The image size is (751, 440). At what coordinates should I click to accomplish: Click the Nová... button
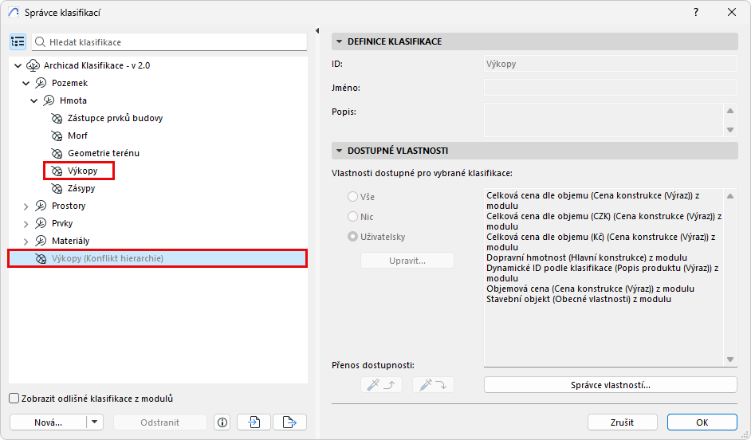coord(48,422)
